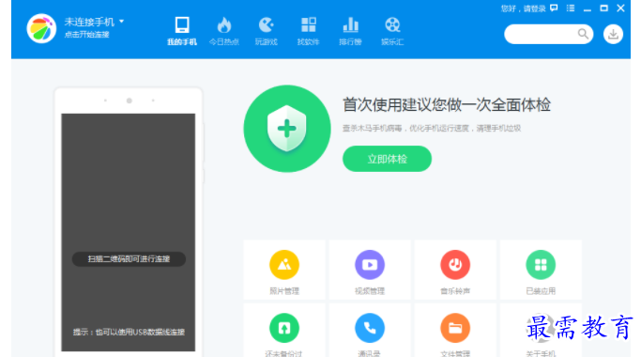Image resolution: width=641 pixels, height=357 pixels.
Task: Go to the 找软件 tab
Action: [x=308, y=31]
